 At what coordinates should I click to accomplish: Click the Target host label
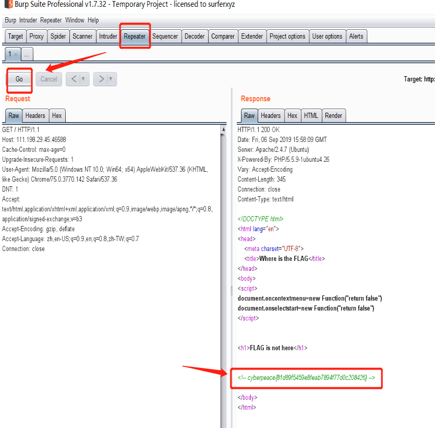pos(419,79)
